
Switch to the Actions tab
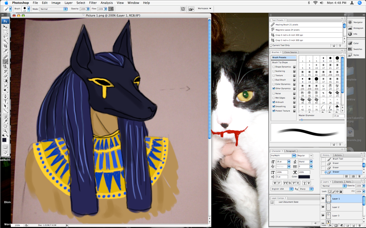coord(338,155)
